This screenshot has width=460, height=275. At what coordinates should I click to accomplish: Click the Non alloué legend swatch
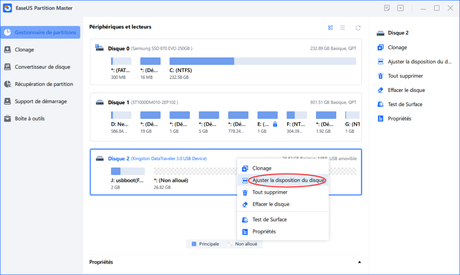point(230,244)
